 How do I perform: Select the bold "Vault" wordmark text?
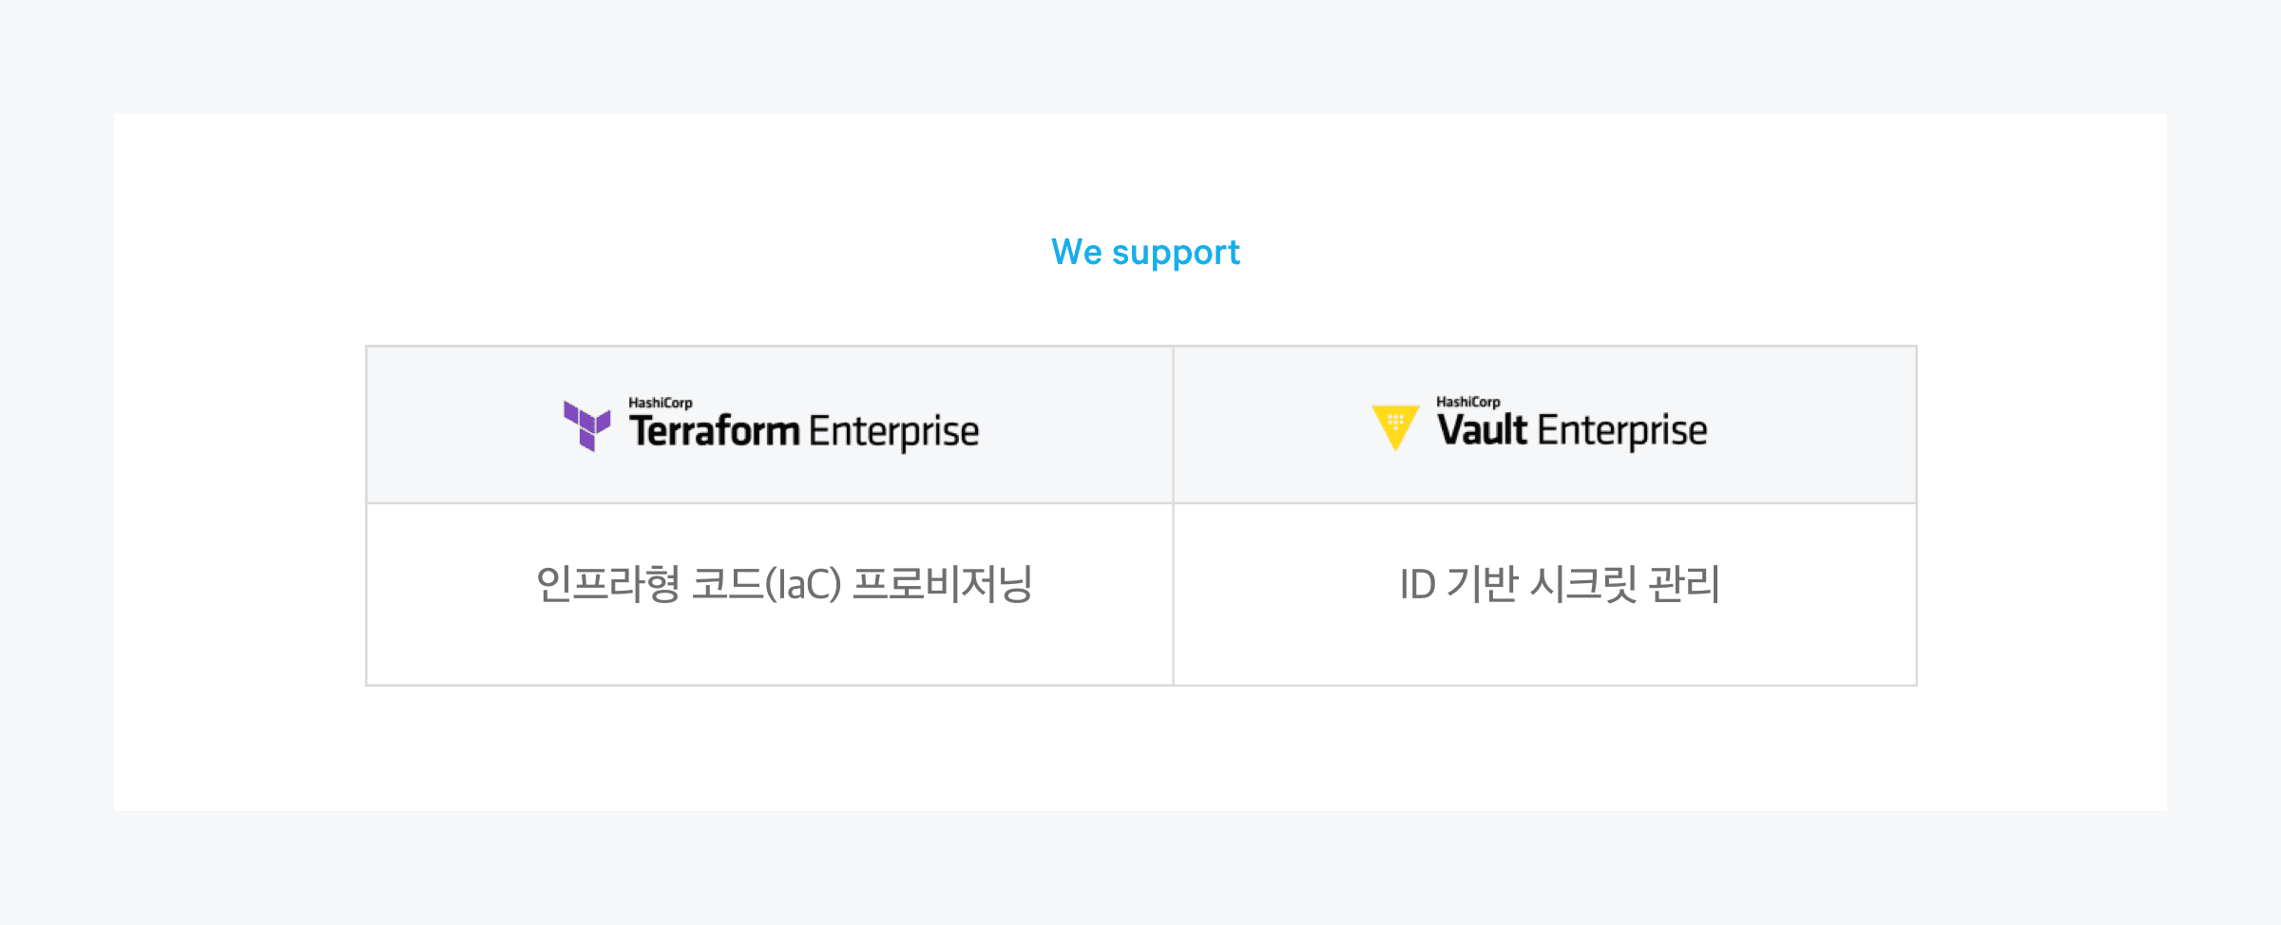point(1482,430)
